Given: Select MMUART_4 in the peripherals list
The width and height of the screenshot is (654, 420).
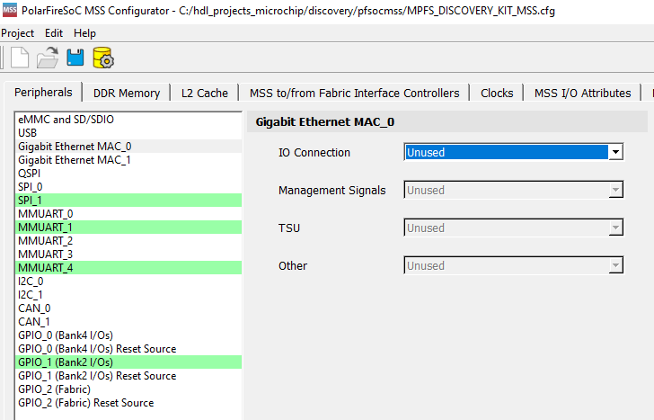Looking at the screenshot, I should pos(45,267).
